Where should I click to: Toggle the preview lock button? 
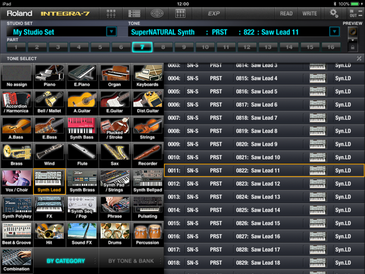tap(352, 48)
